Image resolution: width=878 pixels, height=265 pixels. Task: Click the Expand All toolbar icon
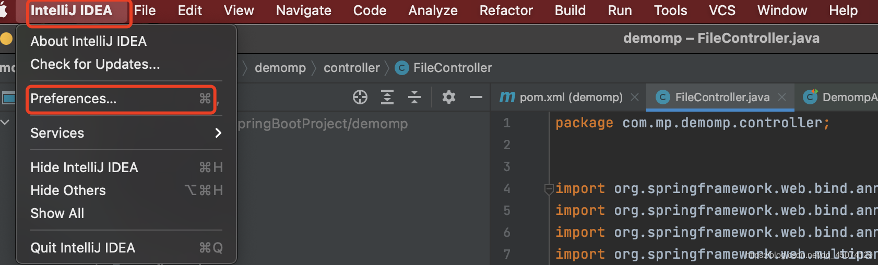pyautogui.click(x=387, y=97)
